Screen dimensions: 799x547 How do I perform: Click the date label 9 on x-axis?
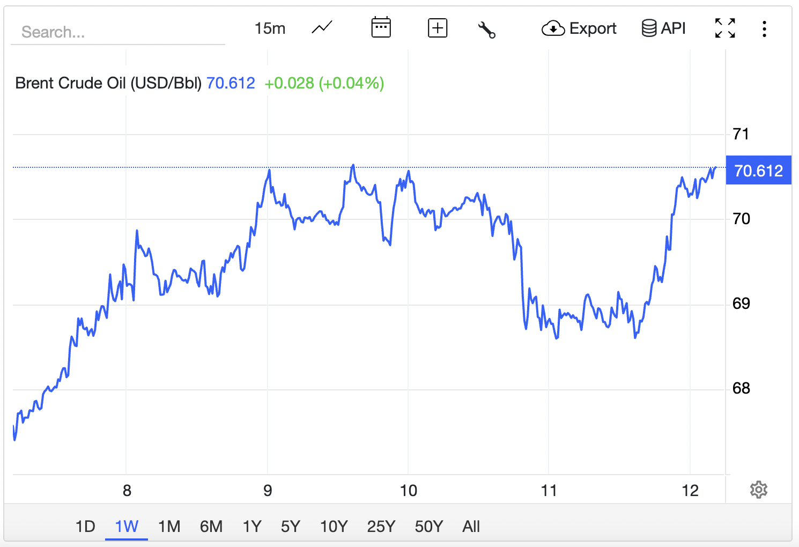click(x=268, y=491)
